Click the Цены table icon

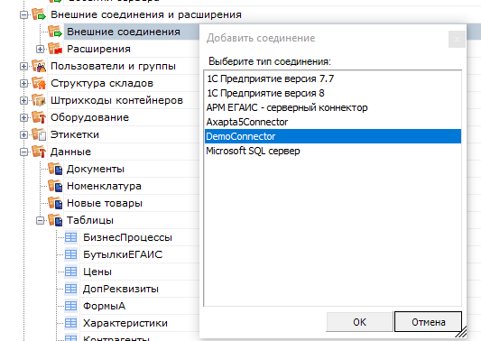[x=71, y=272]
